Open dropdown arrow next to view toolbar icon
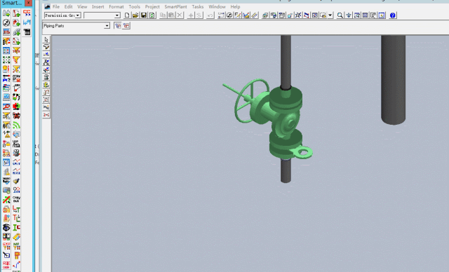Image resolution: width=449 pixels, height=272 pixels. tap(330, 15)
